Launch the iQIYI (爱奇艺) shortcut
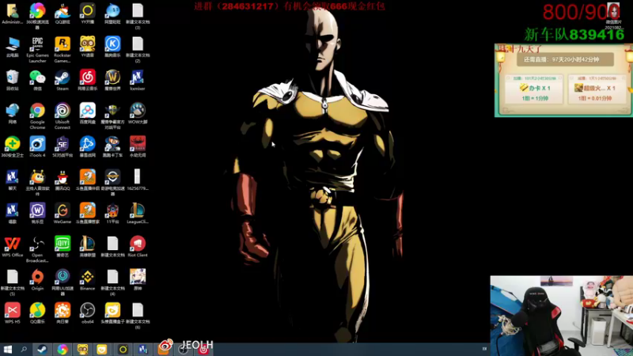633x356 pixels. 63,247
